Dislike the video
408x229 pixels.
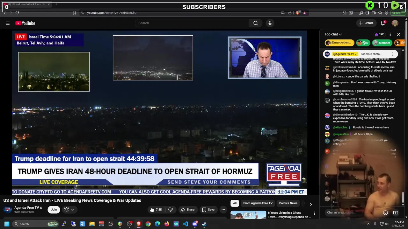[171, 210]
